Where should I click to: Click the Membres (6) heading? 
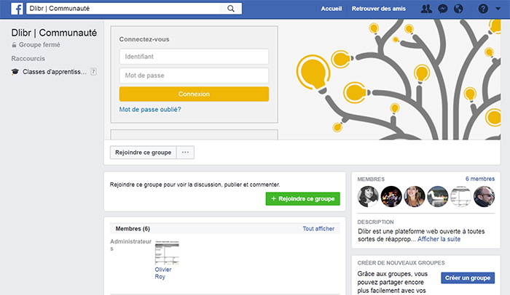133,229
